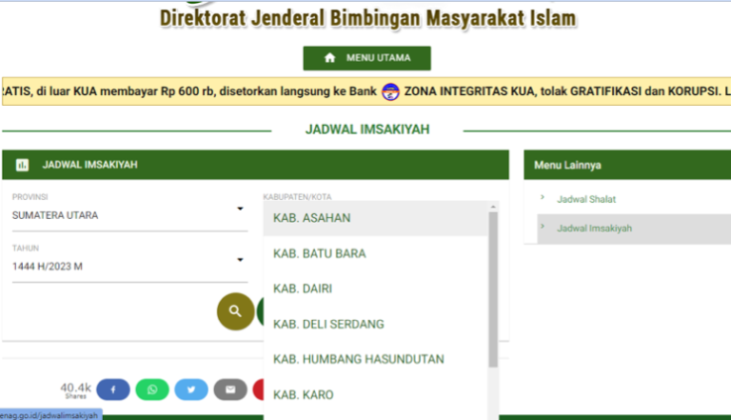Open the Provinsi dropdown arrow

[240, 209]
